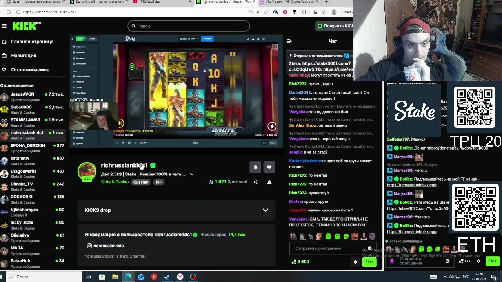This screenshot has width=502, height=282.
Task: Expand the stream title chevron
Action: click(191, 174)
